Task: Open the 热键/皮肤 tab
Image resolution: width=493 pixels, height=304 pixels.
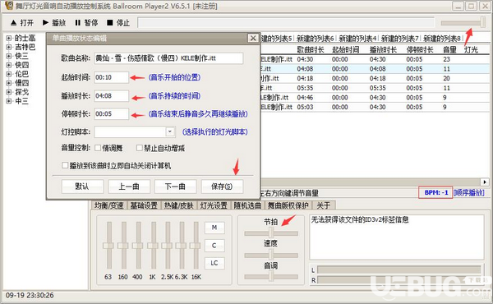Action: 179,205
